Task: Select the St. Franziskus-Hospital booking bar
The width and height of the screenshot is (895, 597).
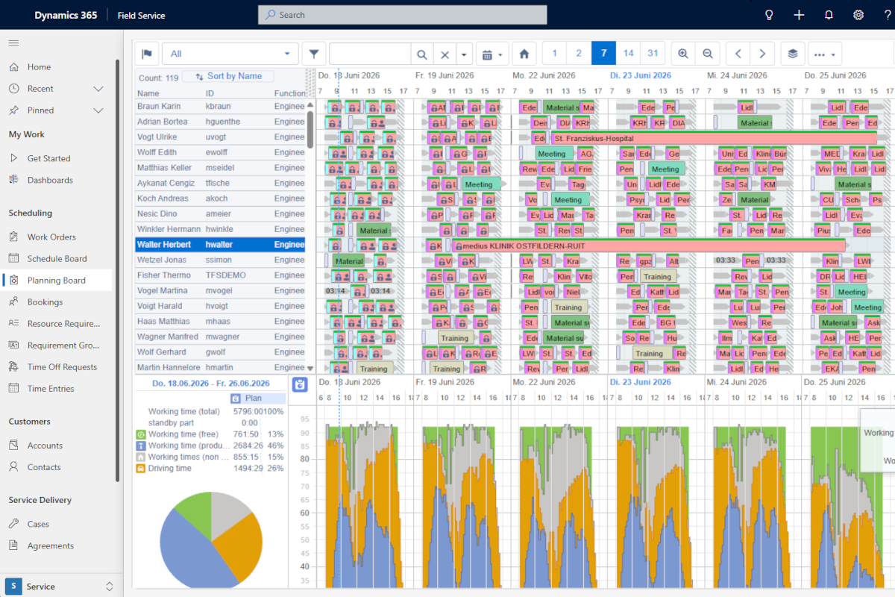Action: click(714, 138)
